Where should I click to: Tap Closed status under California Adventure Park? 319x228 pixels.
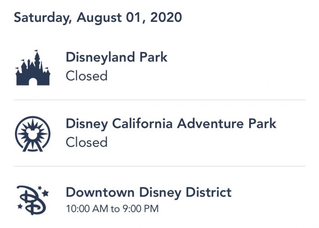pyautogui.click(x=87, y=142)
